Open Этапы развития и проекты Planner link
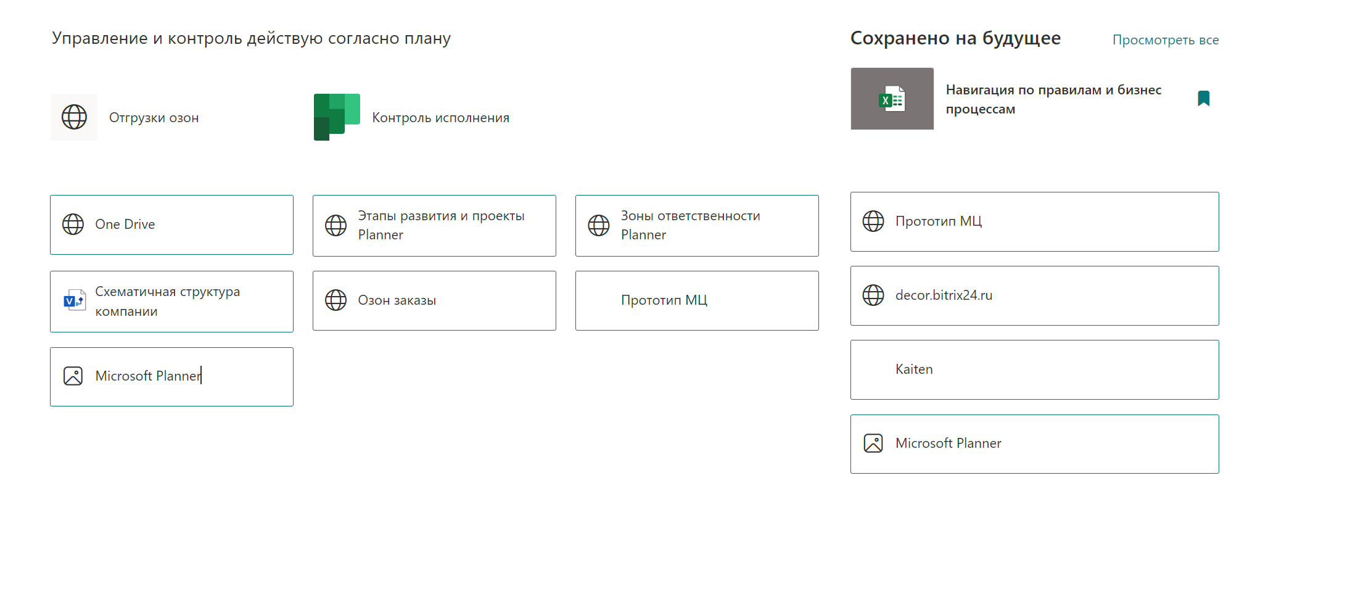1358x610 pixels. [x=434, y=226]
